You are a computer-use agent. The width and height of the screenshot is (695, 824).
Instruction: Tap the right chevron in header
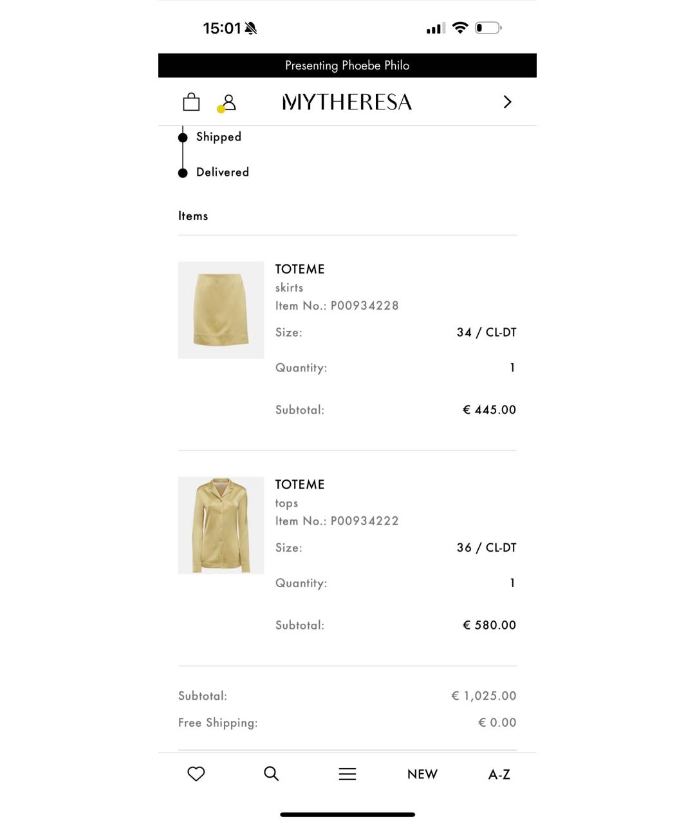pos(507,102)
